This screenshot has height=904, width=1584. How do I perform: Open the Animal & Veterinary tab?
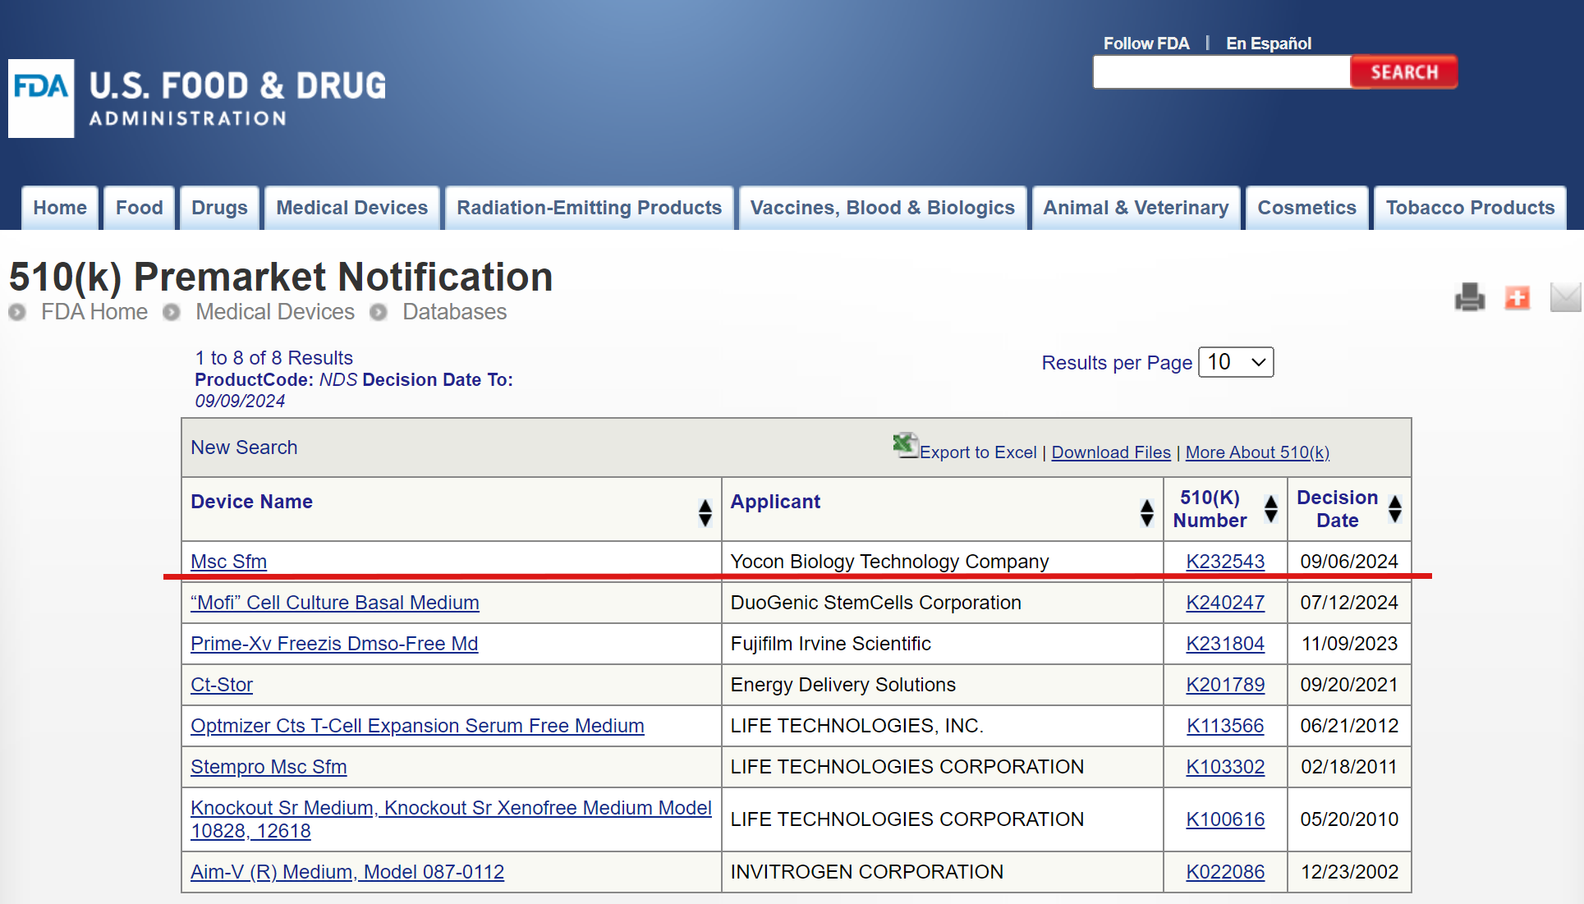click(1136, 208)
